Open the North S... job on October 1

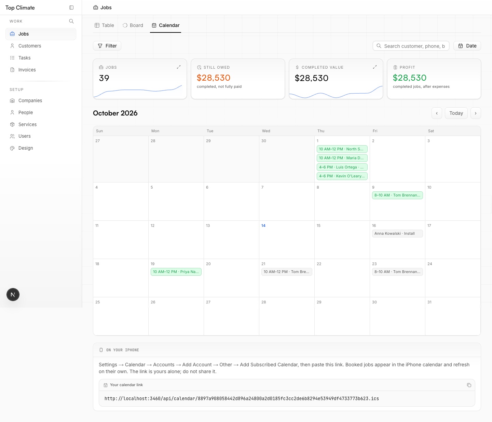tap(342, 149)
